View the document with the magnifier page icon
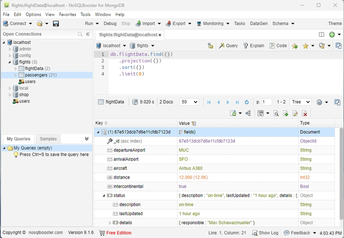 tap(276, 113)
